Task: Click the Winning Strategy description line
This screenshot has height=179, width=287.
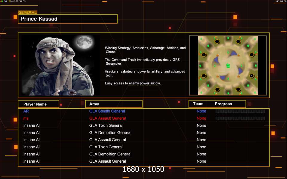Action: point(145,50)
